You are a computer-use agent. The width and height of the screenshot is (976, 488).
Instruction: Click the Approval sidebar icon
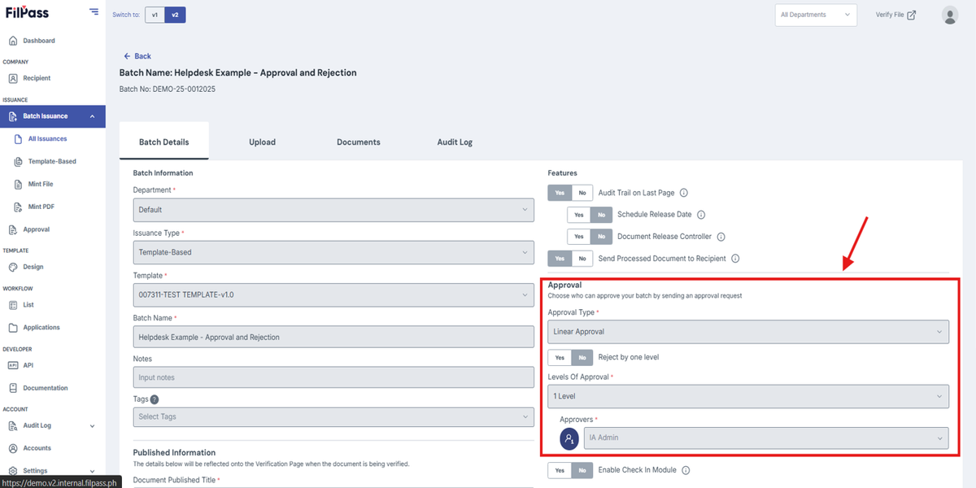pos(13,229)
